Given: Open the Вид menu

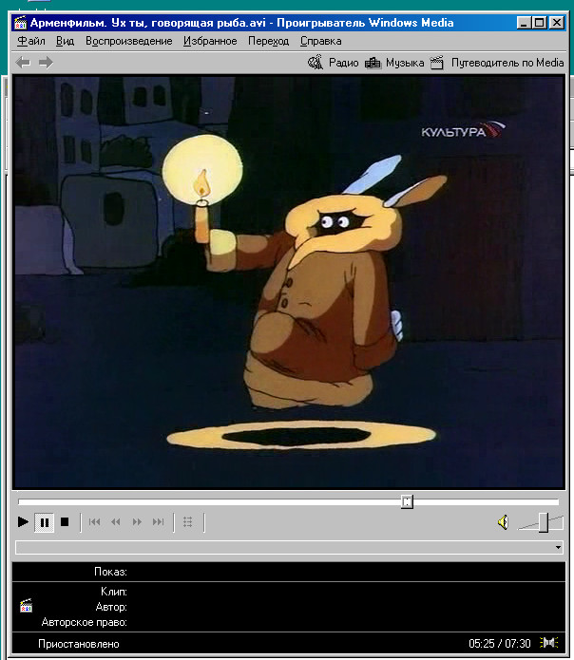Looking at the screenshot, I should [66, 41].
